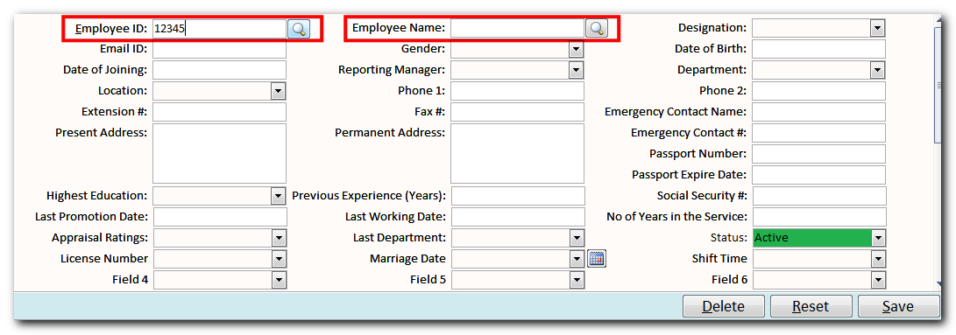Click the Fax # input field
This screenshot has width=956, height=335.
coord(517,112)
